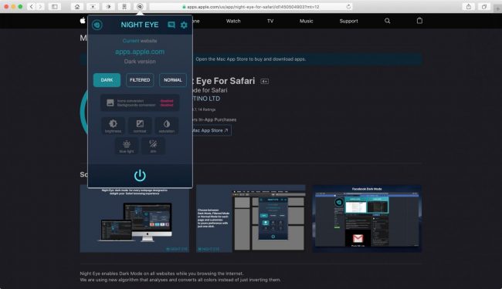Switch to FILTERED mode
The height and width of the screenshot is (289, 502).
(140, 80)
